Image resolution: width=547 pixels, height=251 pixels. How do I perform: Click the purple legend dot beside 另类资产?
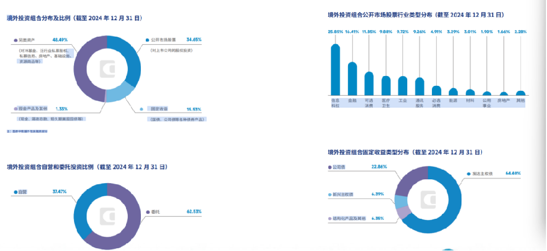click(x=14, y=40)
